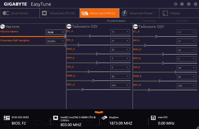Click the graphics icon next to Intel GFX
The height and width of the screenshot is (129, 199).
(153, 118)
